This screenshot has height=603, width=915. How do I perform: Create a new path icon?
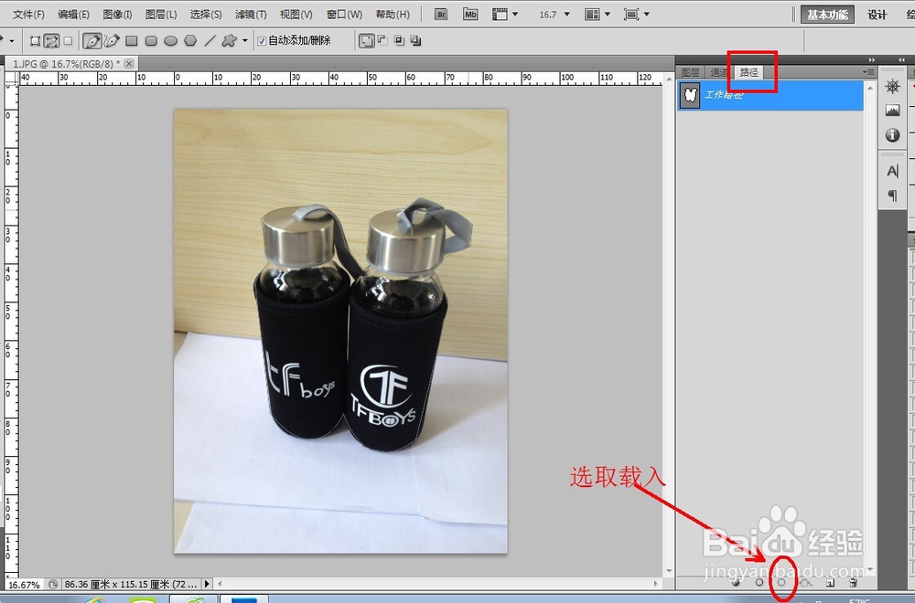click(830, 581)
